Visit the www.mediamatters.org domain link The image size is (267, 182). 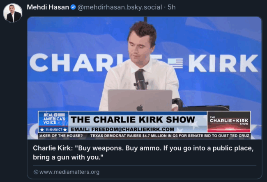[x=69, y=172]
